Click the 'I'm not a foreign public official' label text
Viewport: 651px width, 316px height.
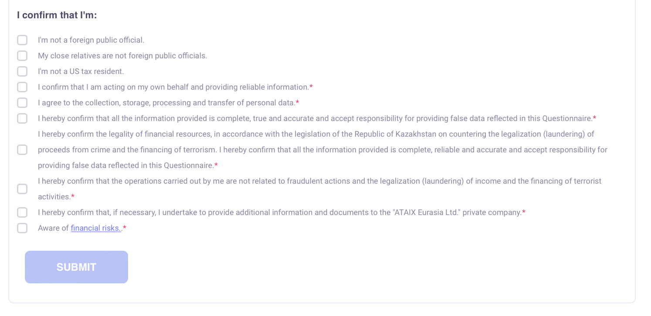pos(91,40)
